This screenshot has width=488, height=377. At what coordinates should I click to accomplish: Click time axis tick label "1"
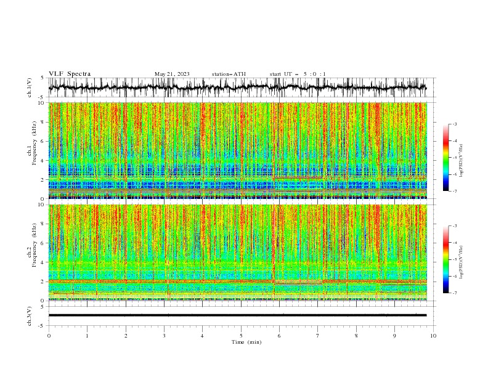(x=87, y=336)
